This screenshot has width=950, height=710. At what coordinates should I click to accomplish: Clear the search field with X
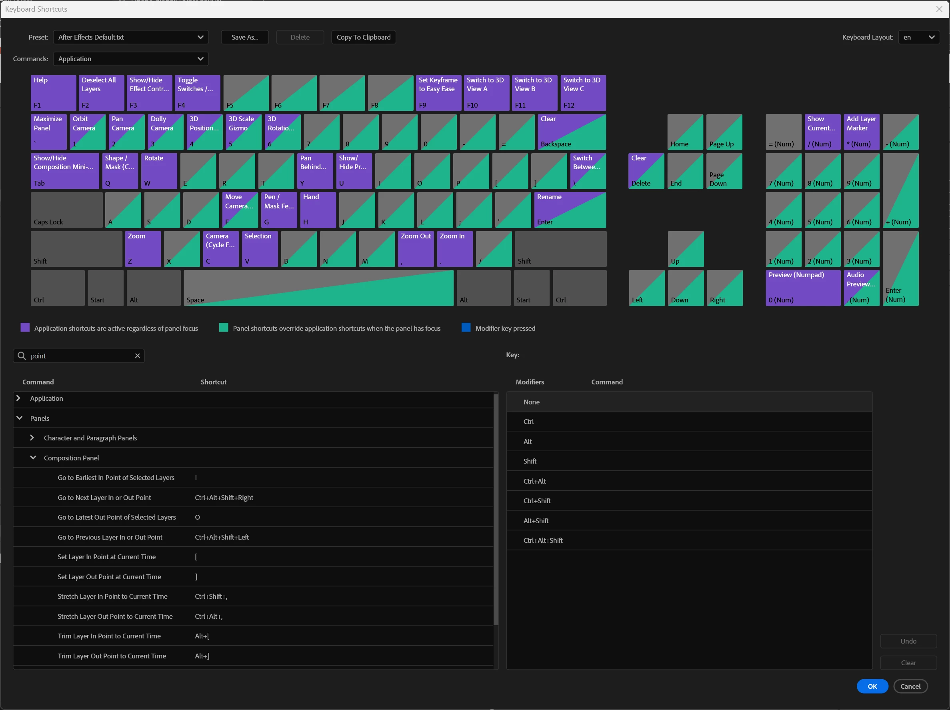(x=138, y=356)
